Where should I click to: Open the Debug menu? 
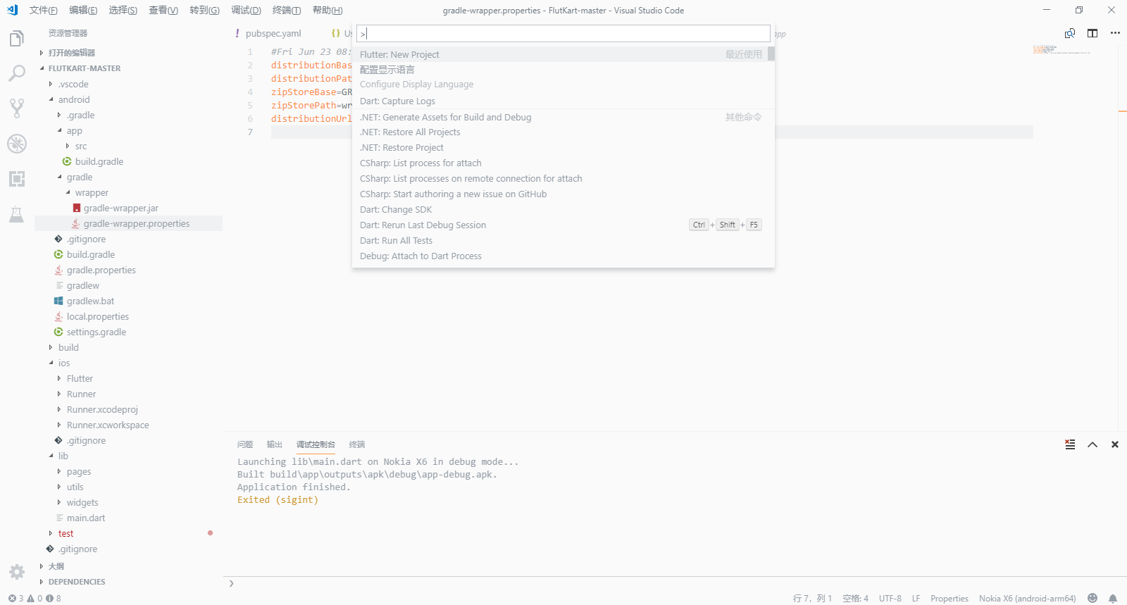pos(246,10)
